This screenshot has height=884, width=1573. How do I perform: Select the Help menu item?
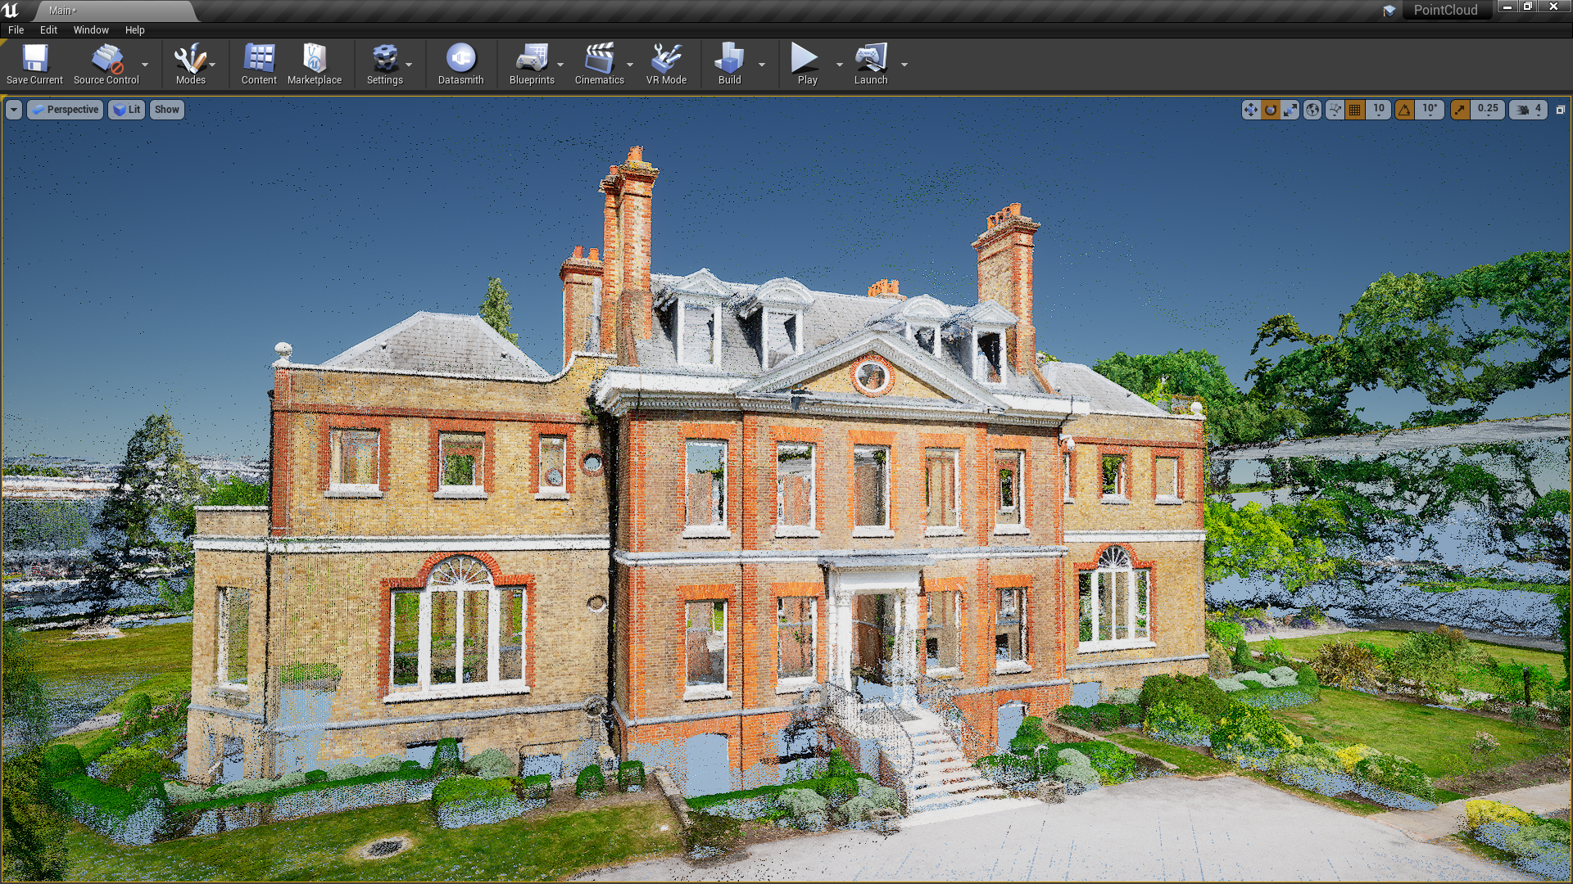[x=134, y=29]
